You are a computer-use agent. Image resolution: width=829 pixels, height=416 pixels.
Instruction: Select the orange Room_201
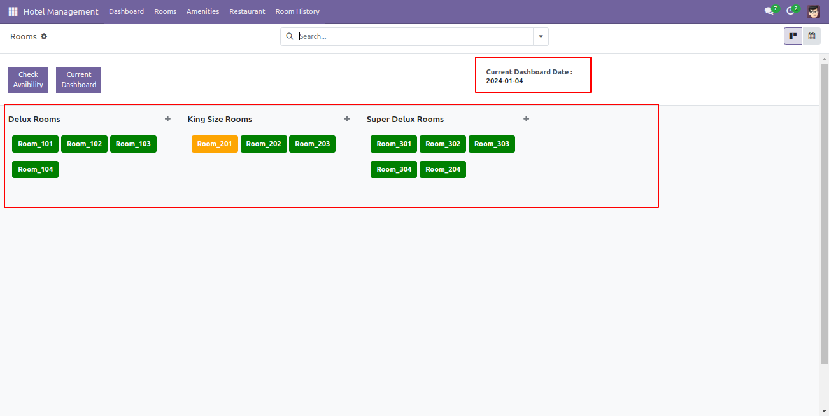coord(215,144)
